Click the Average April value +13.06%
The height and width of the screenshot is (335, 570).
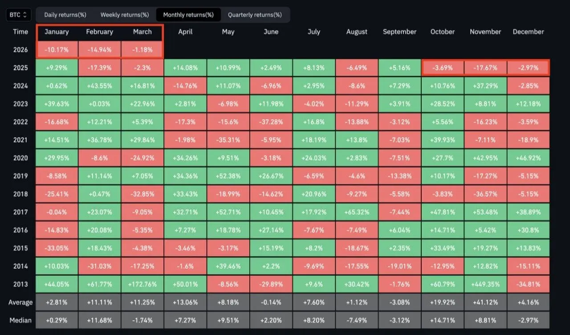pos(185,303)
